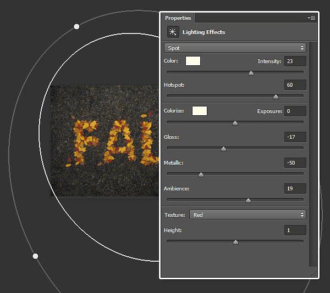Click the Height value field
This screenshot has width=330, height=293.
point(295,230)
